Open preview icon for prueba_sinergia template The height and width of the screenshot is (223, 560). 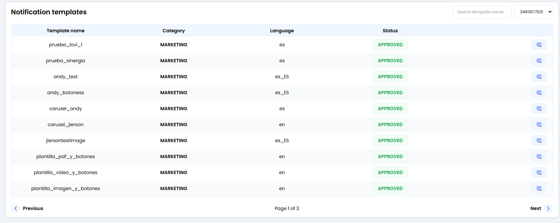(x=539, y=61)
